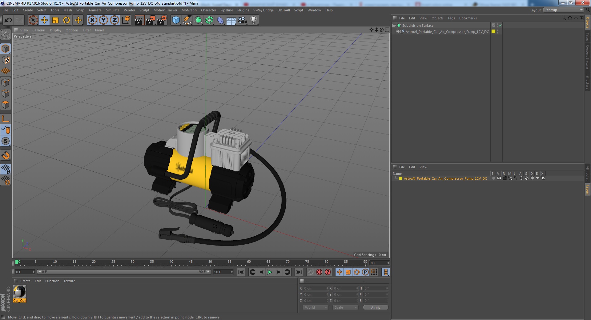591x320 pixels.
Task: Activate the Rotate tool
Action: [x=66, y=20]
